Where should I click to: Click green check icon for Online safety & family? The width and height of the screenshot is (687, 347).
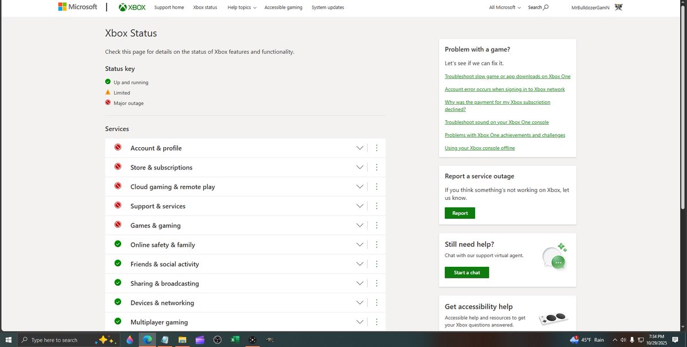pyautogui.click(x=117, y=244)
